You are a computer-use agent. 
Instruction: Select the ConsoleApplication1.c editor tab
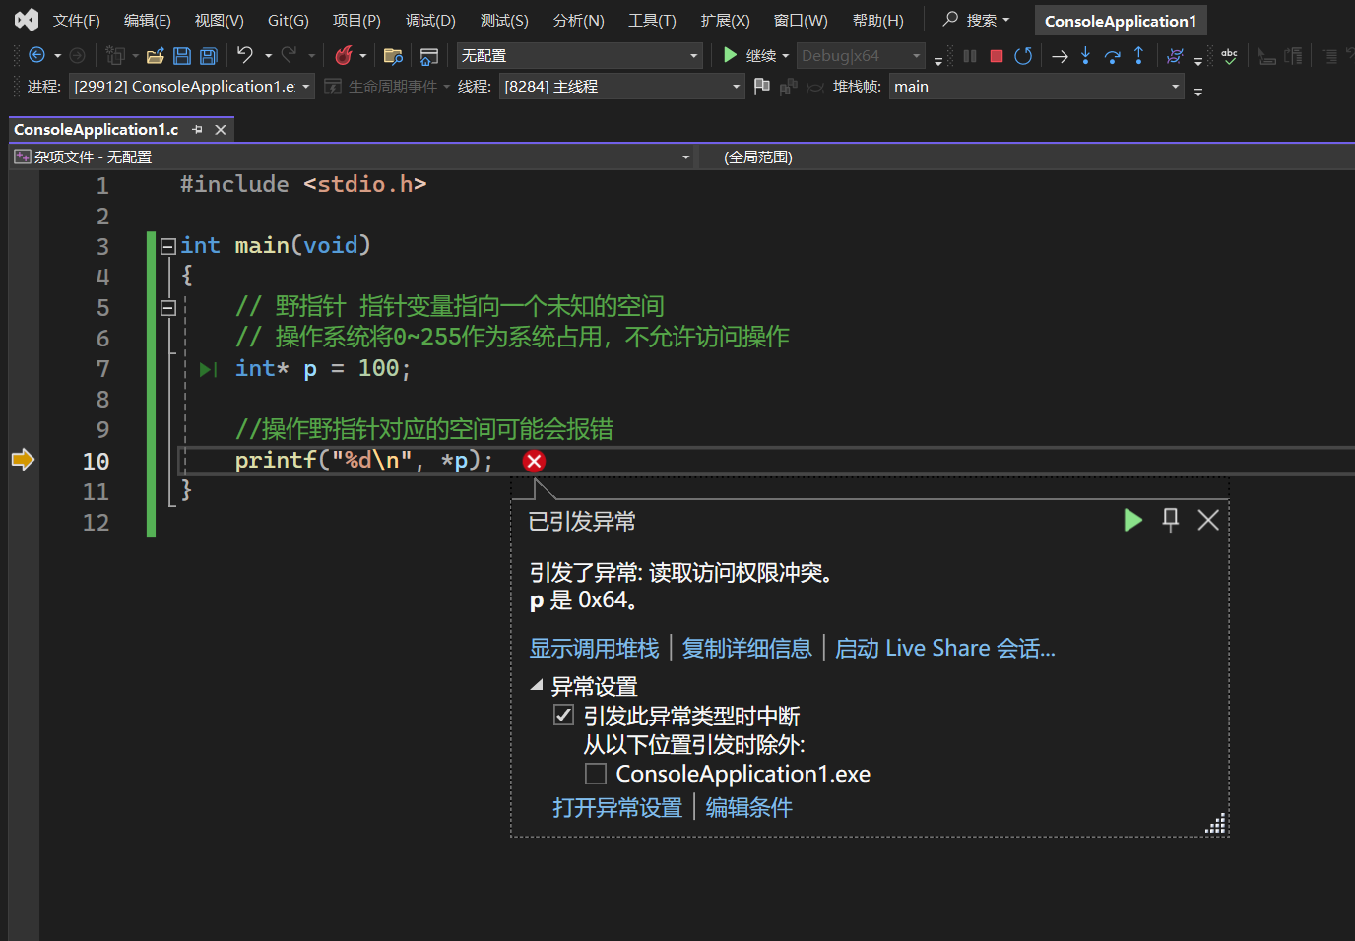click(x=96, y=129)
